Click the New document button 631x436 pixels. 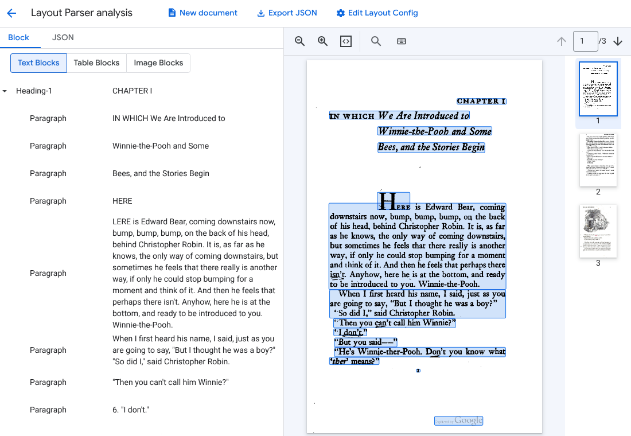point(202,13)
